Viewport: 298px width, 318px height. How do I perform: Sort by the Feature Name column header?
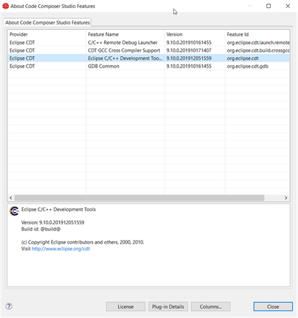click(x=125, y=35)
